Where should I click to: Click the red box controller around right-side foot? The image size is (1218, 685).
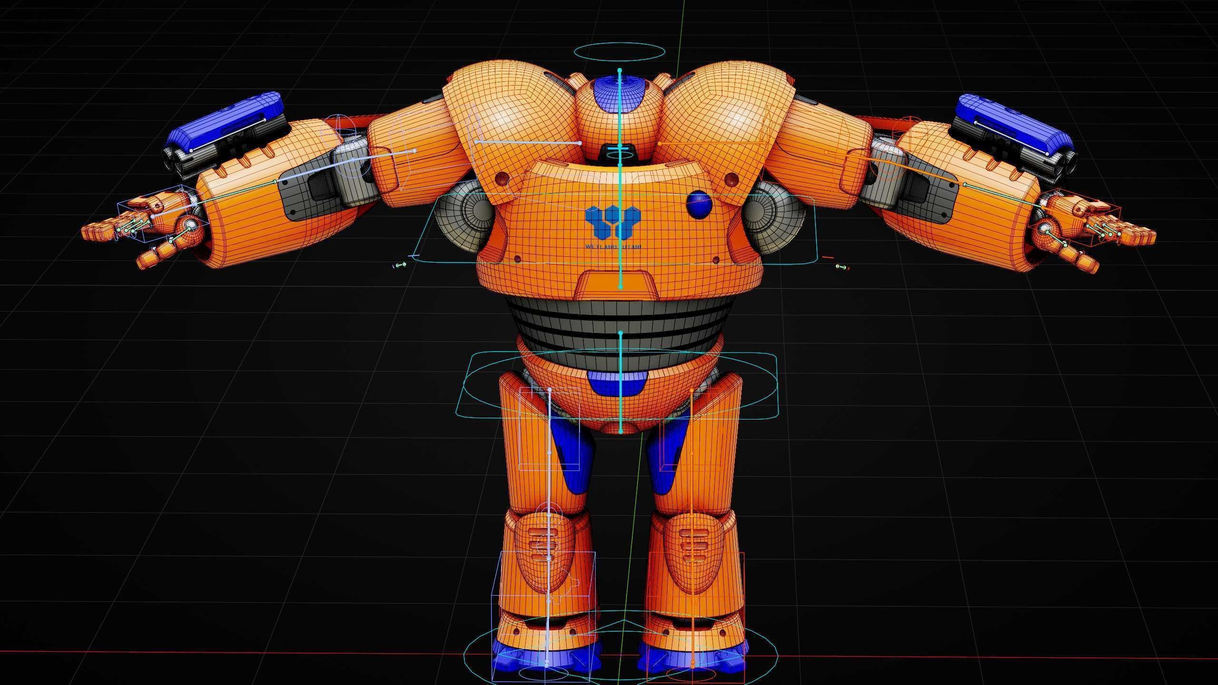pos(696,616)
